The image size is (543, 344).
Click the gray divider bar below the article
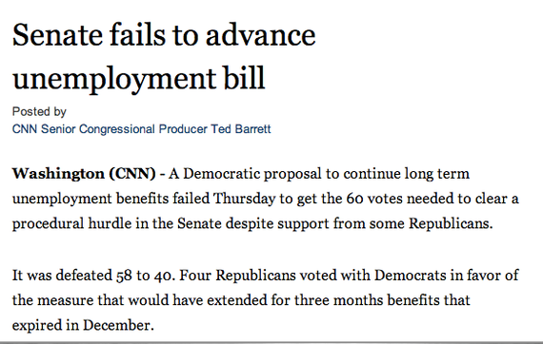click(x=271, y=342)
